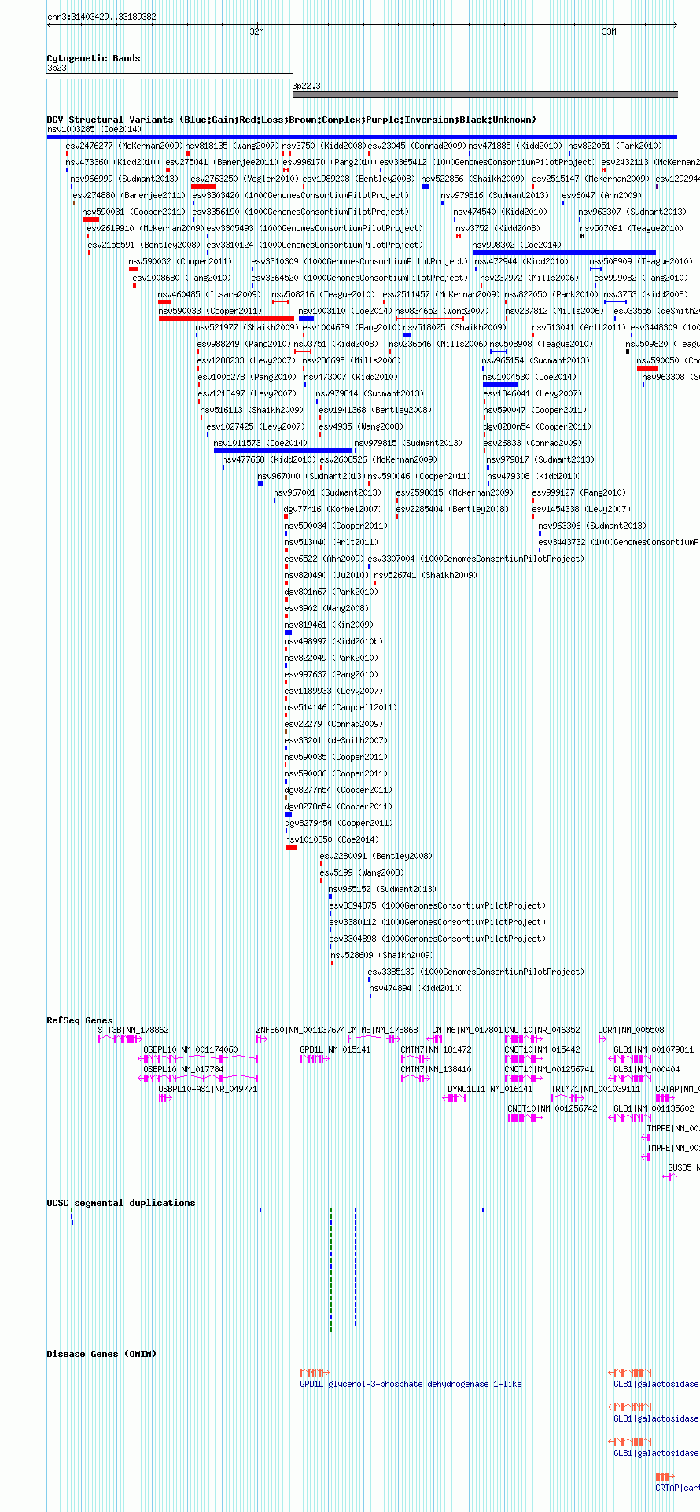Image resolution: width=700 pixels, height=1512 pixels.
Task: Open the DGV Structural Variants track title
Action: point(291,120)
